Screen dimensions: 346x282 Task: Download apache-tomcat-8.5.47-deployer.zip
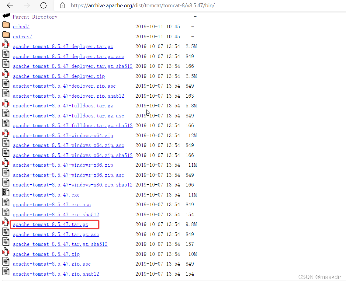pyautogui.click(x=59, y=76)
